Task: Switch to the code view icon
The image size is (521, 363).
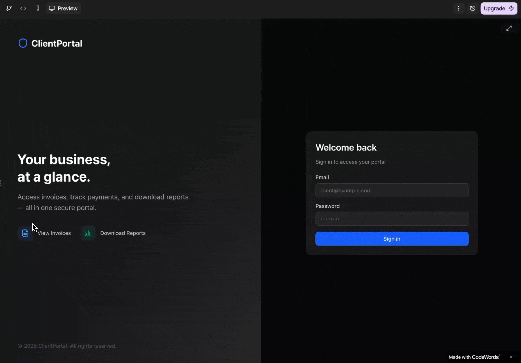Action: tap(23, 8)
